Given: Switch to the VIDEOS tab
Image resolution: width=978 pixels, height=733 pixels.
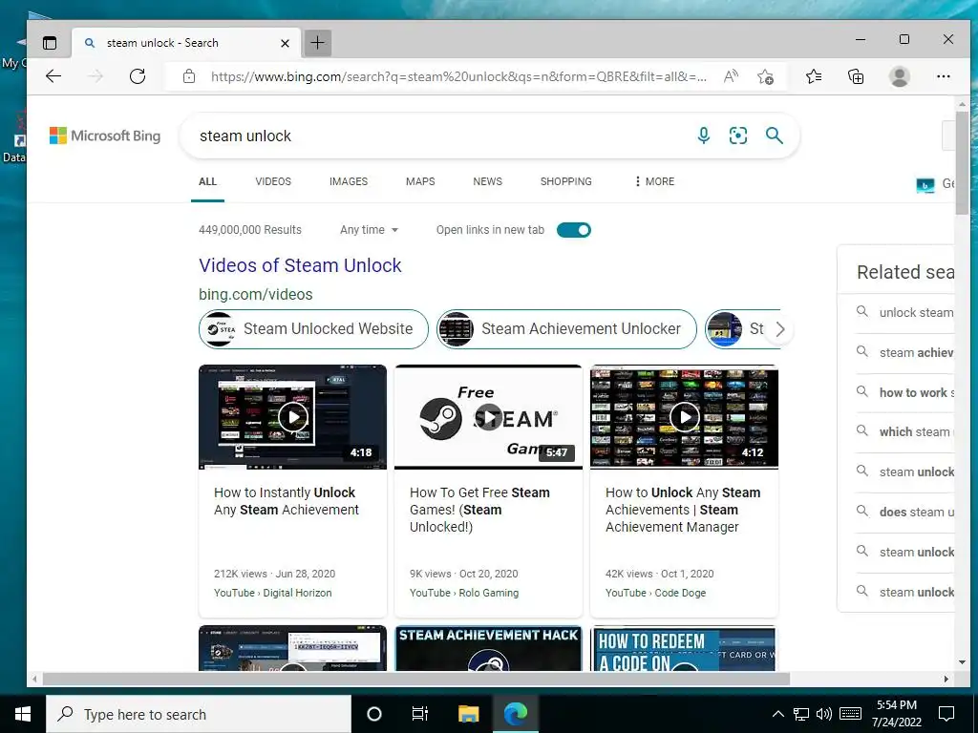Looking at the screenshot, I should point(273,181).
